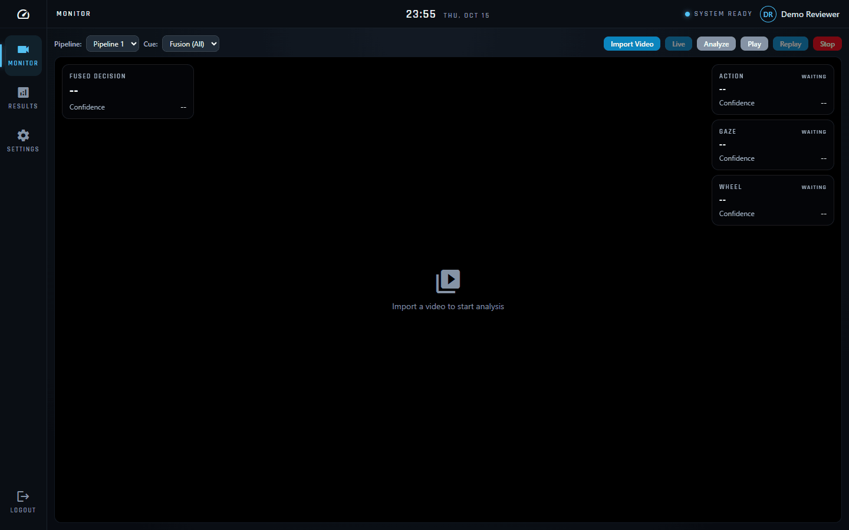Open the Cue Fusion (All) dropdown
This screenshot has width=849, height=530.
coord(190,44)
